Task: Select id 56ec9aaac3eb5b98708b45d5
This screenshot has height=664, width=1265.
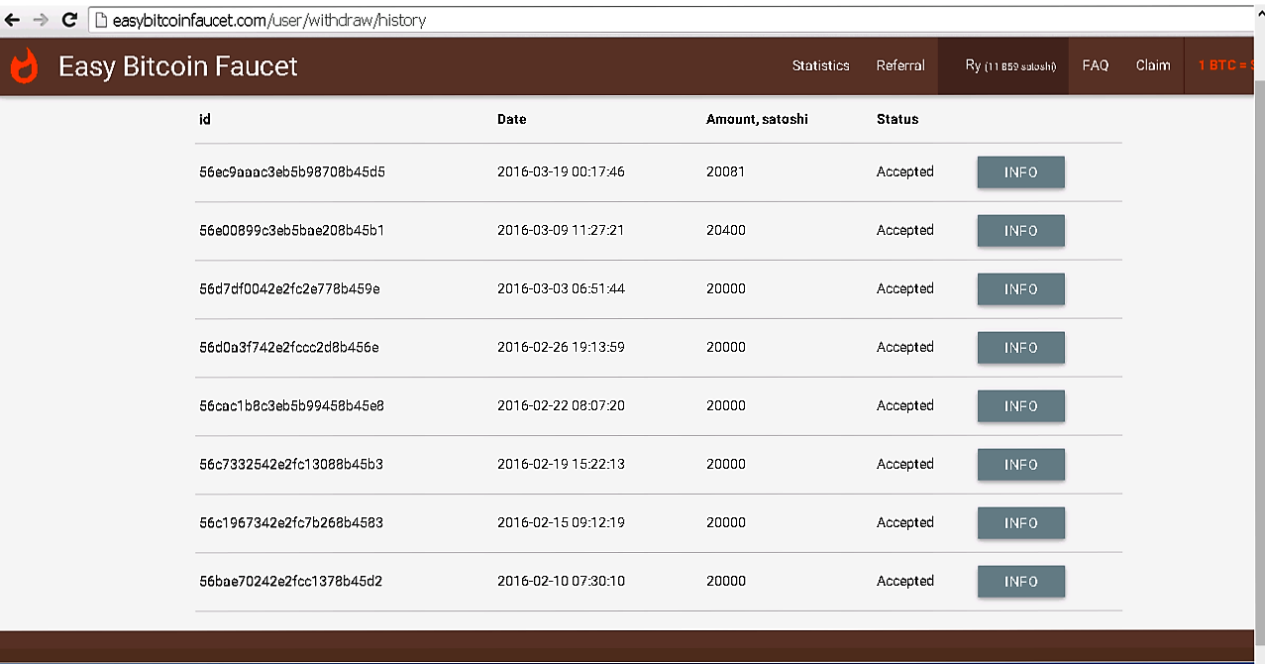Action: click(x=292, y=171)
